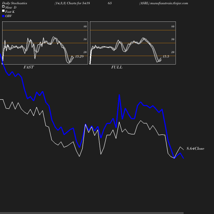Click the Fast K legend swatch

[x=3, y=11]
